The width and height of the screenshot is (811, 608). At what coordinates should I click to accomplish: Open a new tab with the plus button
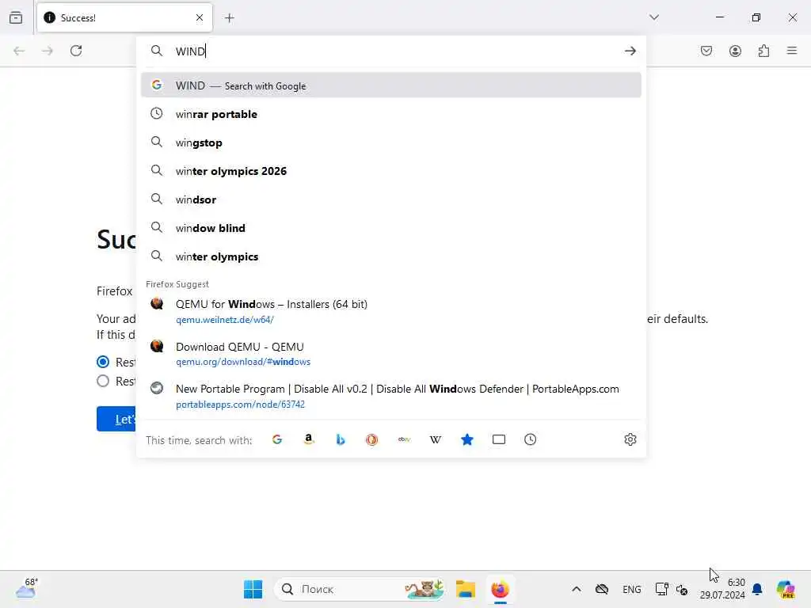click(x=230, y=18)
